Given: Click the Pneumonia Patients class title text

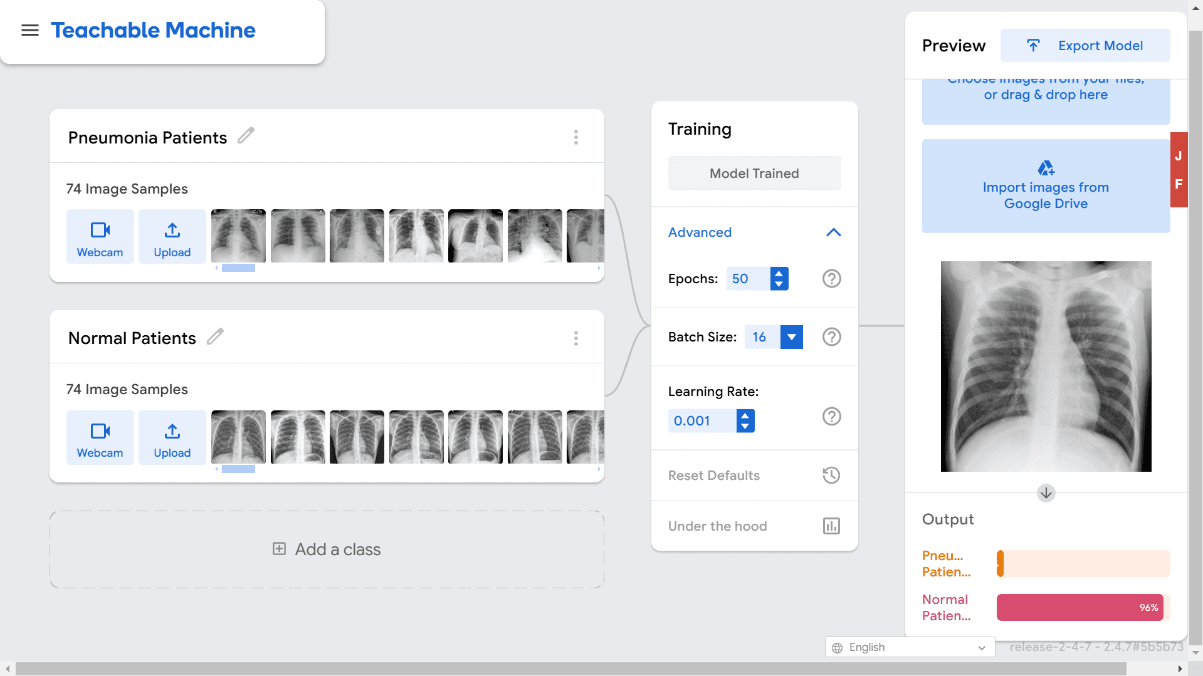Looking at the screenshot, I should coord(147,138).
